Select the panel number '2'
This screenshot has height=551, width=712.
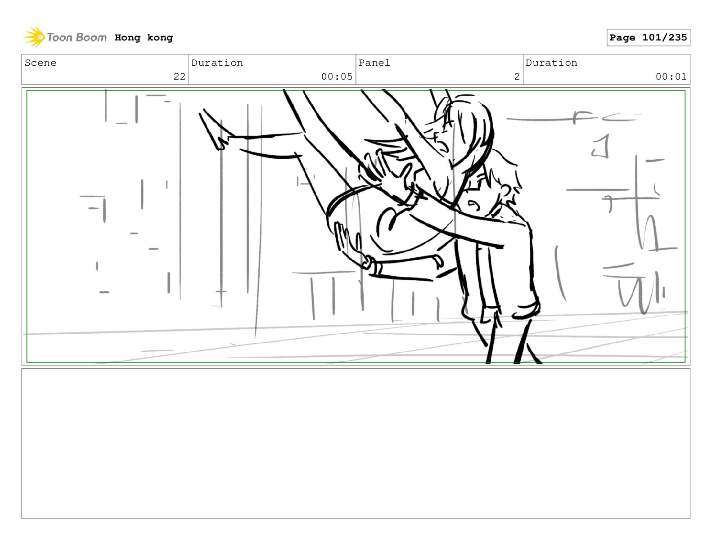pos(517,77)
